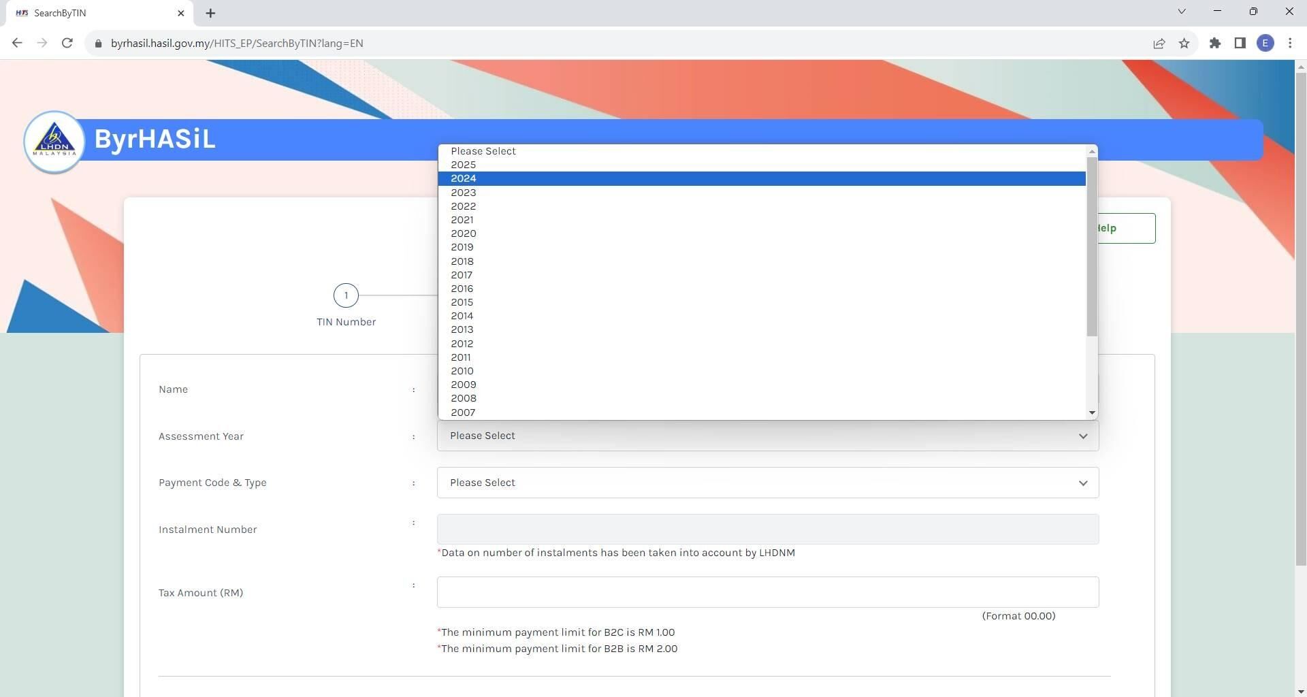The width and height of the screenshot is (1307, 697).
Task: Pick 2019 from the year list
Action: pyautogui.click(x=762, y=247)
